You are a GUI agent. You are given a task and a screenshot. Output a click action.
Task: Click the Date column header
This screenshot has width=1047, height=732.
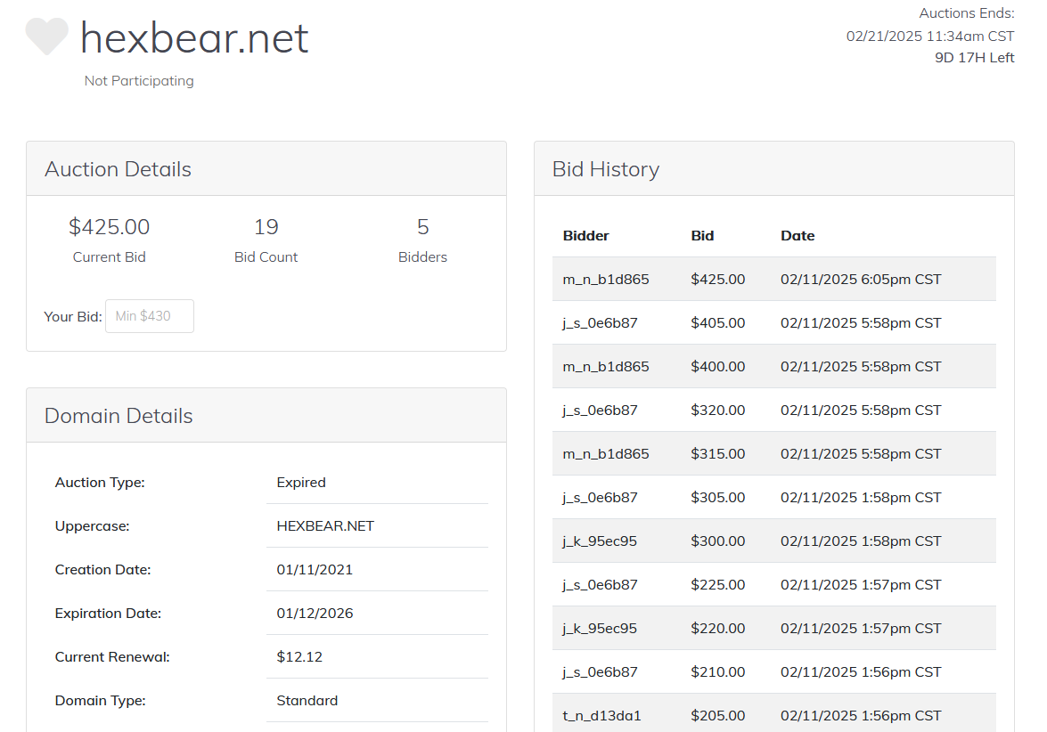(x=798, y=236)
